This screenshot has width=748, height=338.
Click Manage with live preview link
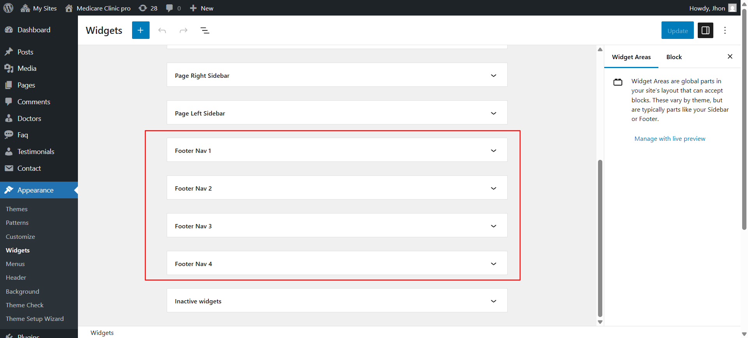coord(670,139)
